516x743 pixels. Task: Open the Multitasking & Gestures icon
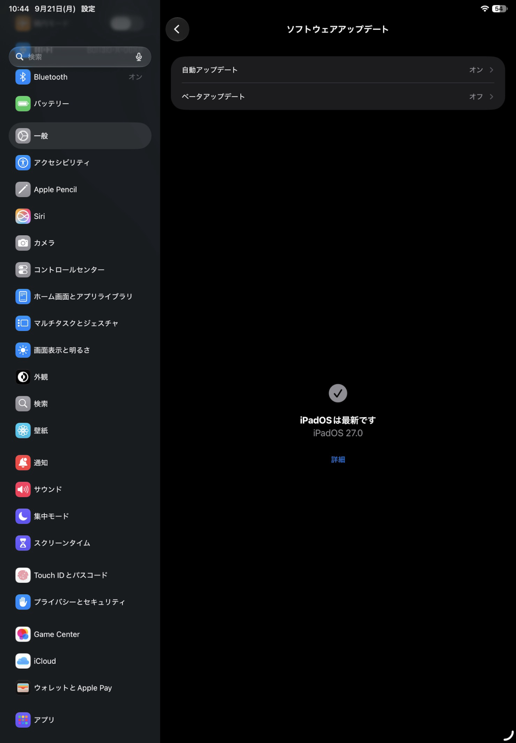(23, 323)
